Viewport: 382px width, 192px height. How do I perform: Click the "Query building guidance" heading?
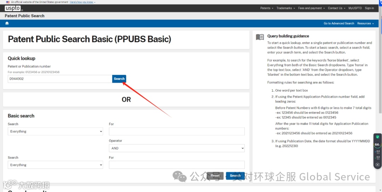pos(288,36)
